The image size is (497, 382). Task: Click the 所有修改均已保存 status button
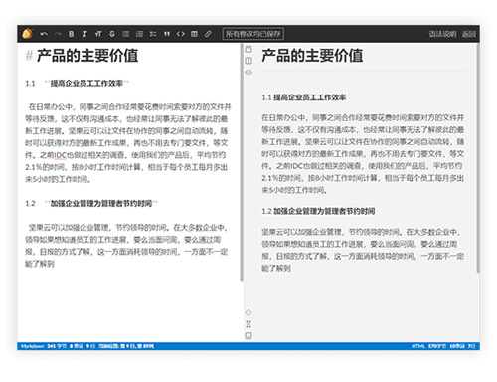(x=253, y=34)
